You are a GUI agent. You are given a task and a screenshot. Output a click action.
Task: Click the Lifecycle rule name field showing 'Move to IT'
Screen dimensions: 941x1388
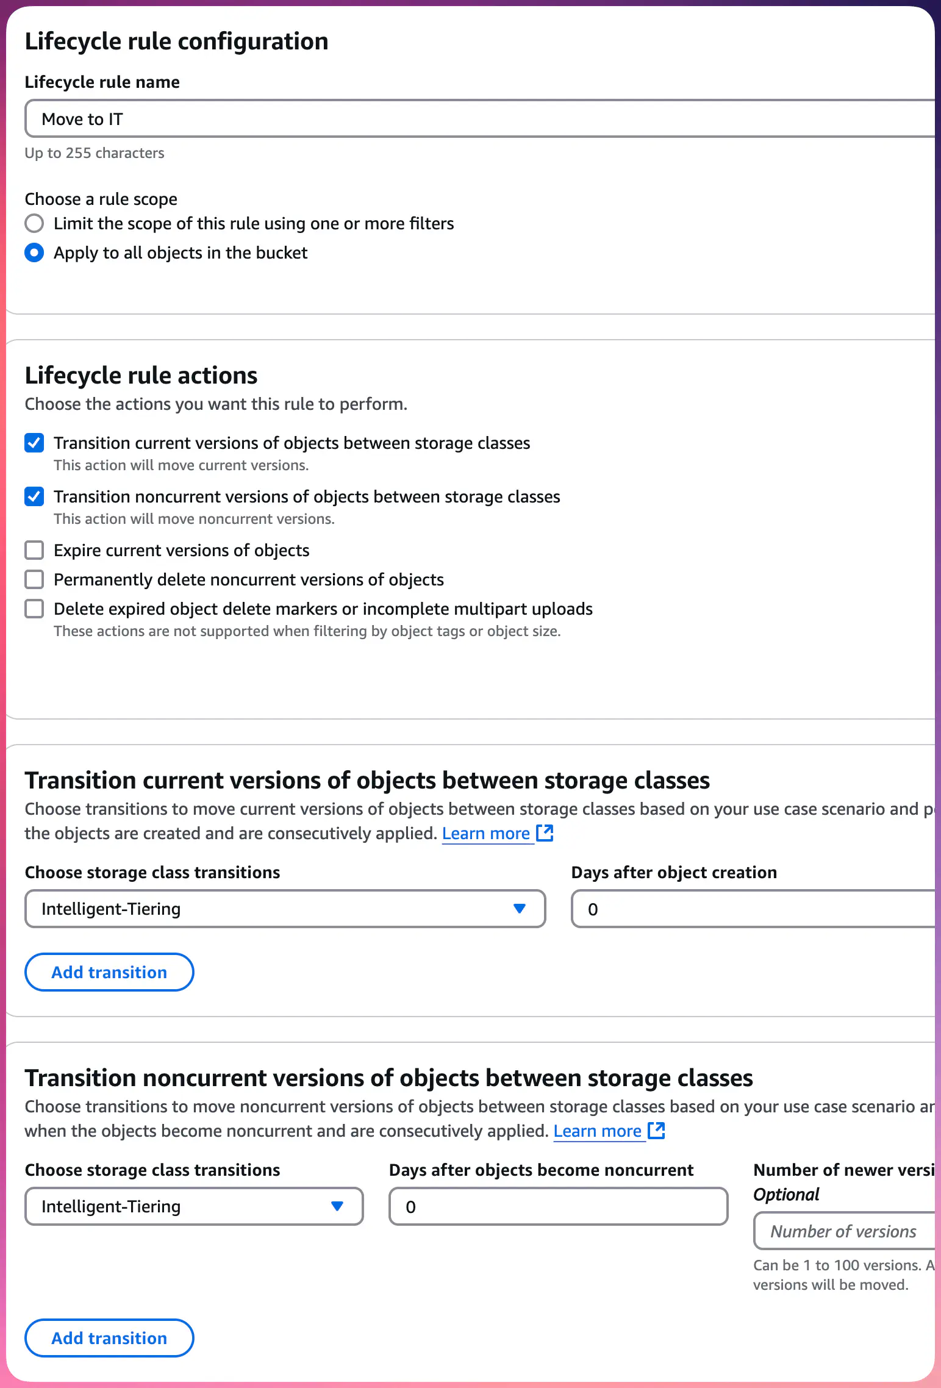point(305,118)
